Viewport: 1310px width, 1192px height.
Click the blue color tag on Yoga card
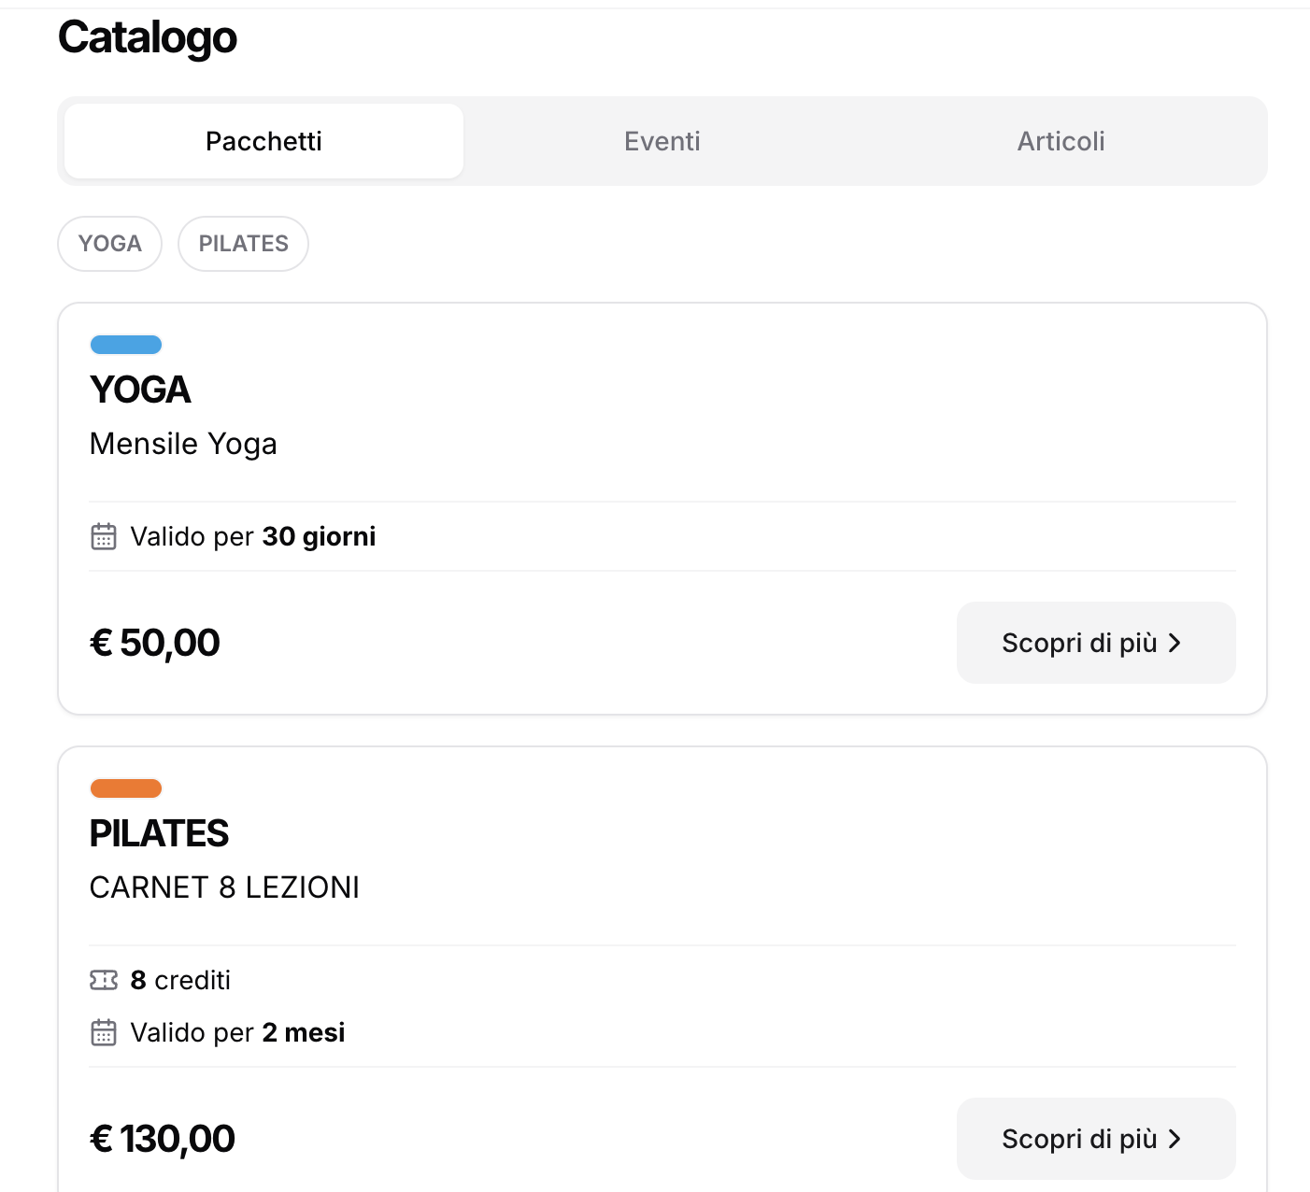click(126, 345)
